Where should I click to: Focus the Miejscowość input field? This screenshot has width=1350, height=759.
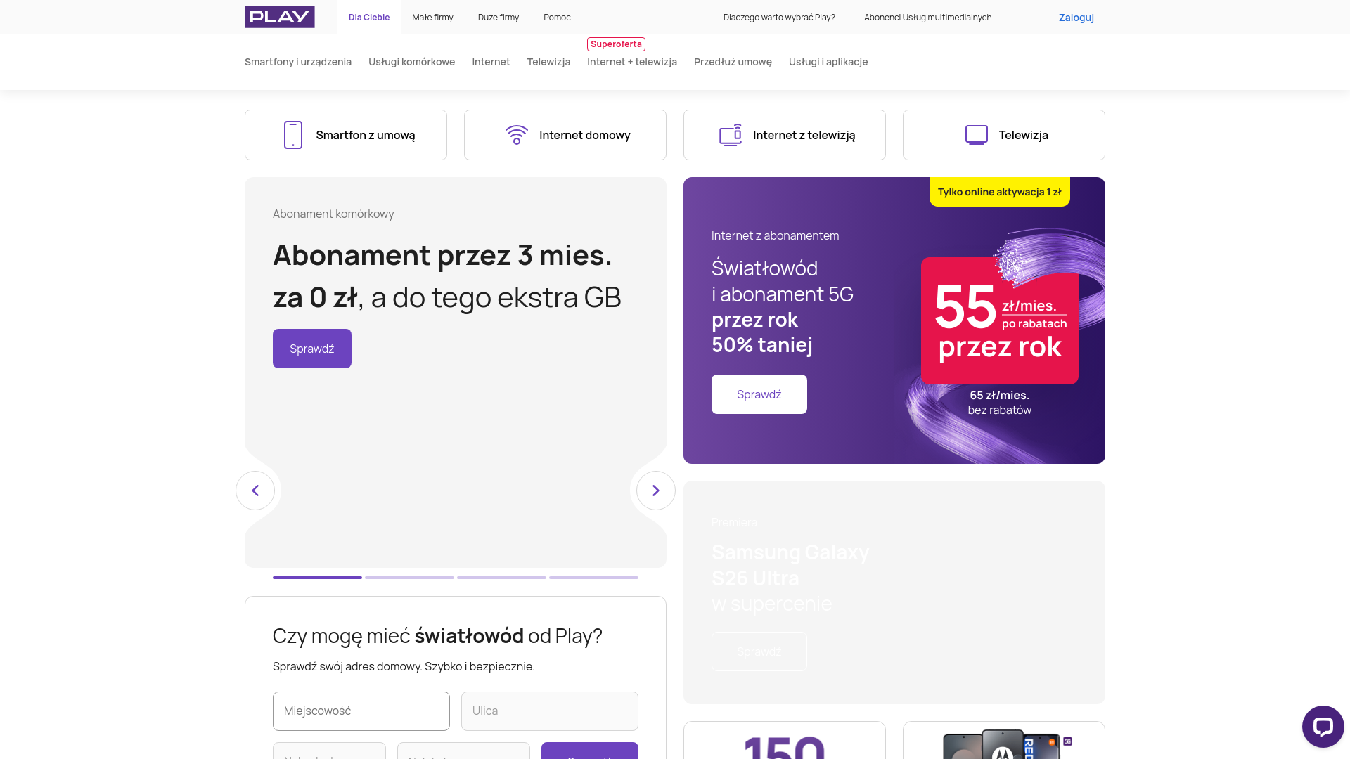361,711
